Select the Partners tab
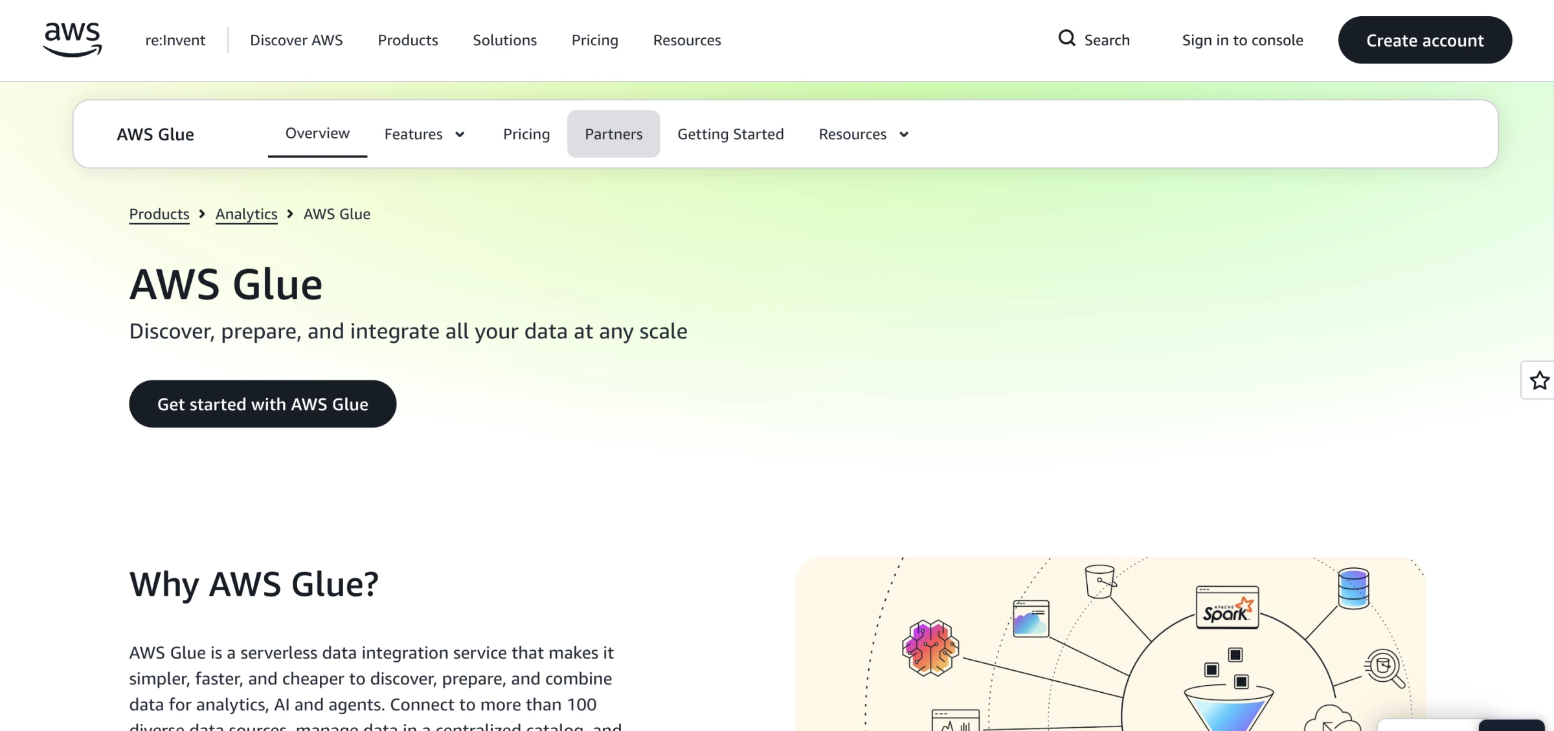Image resolution: width=1554 pixels, height=731 pixels. pyautogui.click(x=614, y=134)
